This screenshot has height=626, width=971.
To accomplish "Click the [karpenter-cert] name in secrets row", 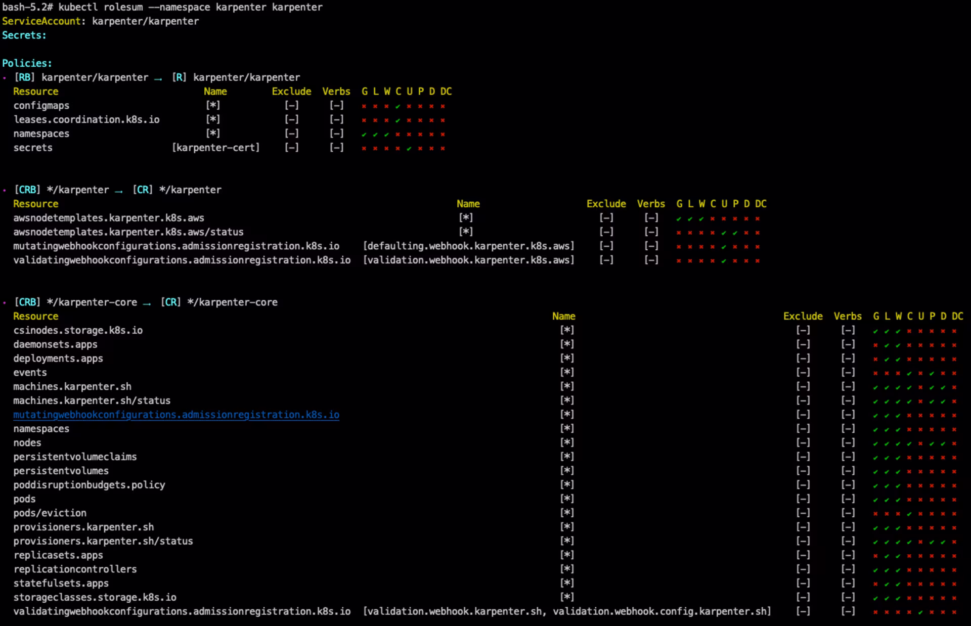I will pos(215,148).
